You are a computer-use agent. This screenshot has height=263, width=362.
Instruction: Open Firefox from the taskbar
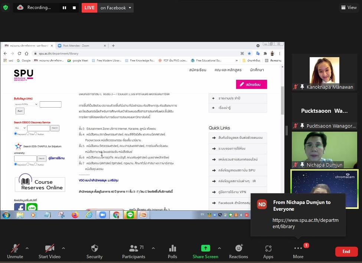(x=75, y=215)
